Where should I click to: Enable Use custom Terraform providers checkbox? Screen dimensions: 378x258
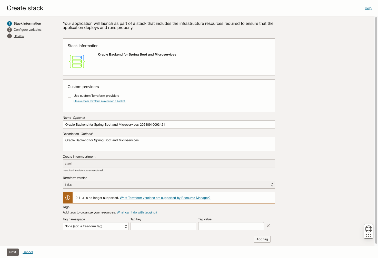(x=69, y=96)
